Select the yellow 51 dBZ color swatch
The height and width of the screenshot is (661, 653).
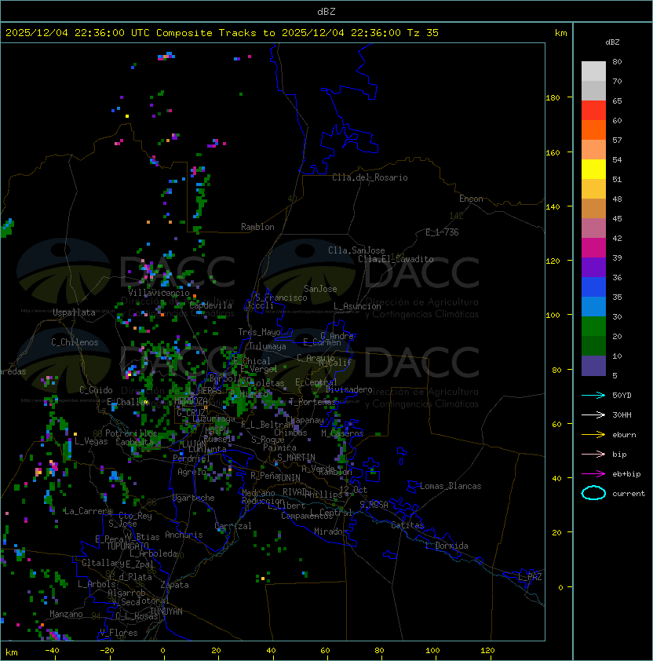[x=593, y=170]
